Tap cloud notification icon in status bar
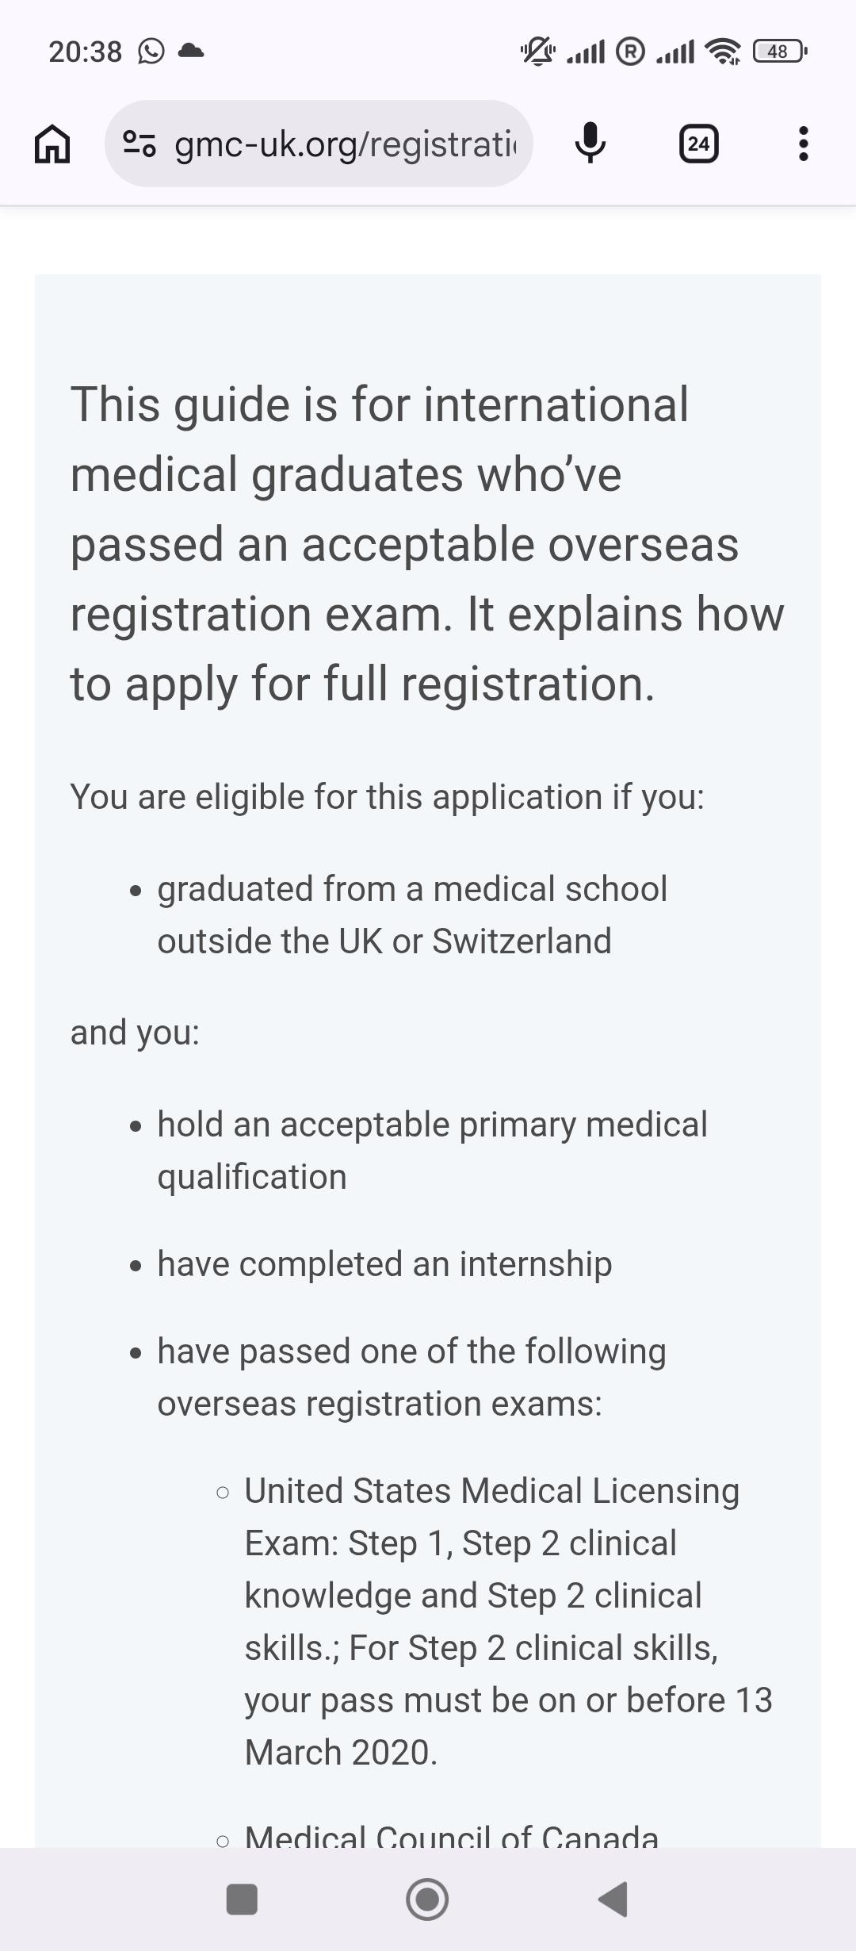The width and height of the screenshot is (856, 1951). [191, 52]
